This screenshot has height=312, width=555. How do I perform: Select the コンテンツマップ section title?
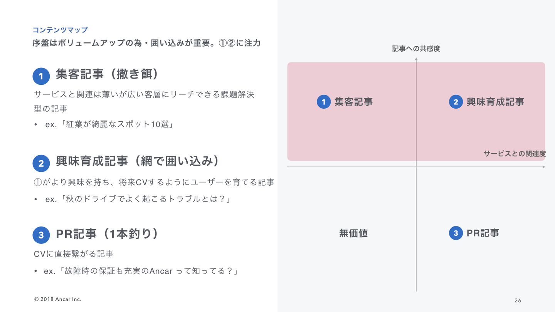60,30
